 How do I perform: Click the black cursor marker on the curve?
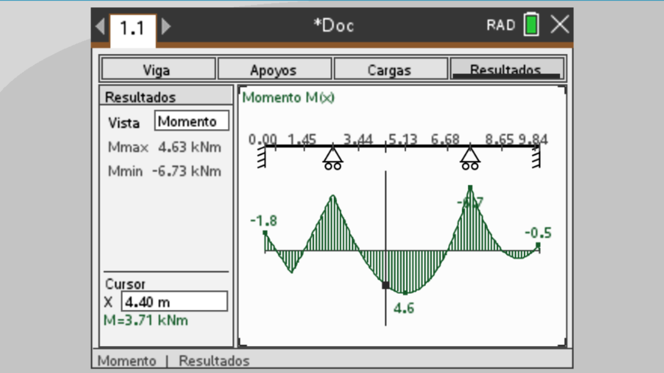[x=385, y=285]
